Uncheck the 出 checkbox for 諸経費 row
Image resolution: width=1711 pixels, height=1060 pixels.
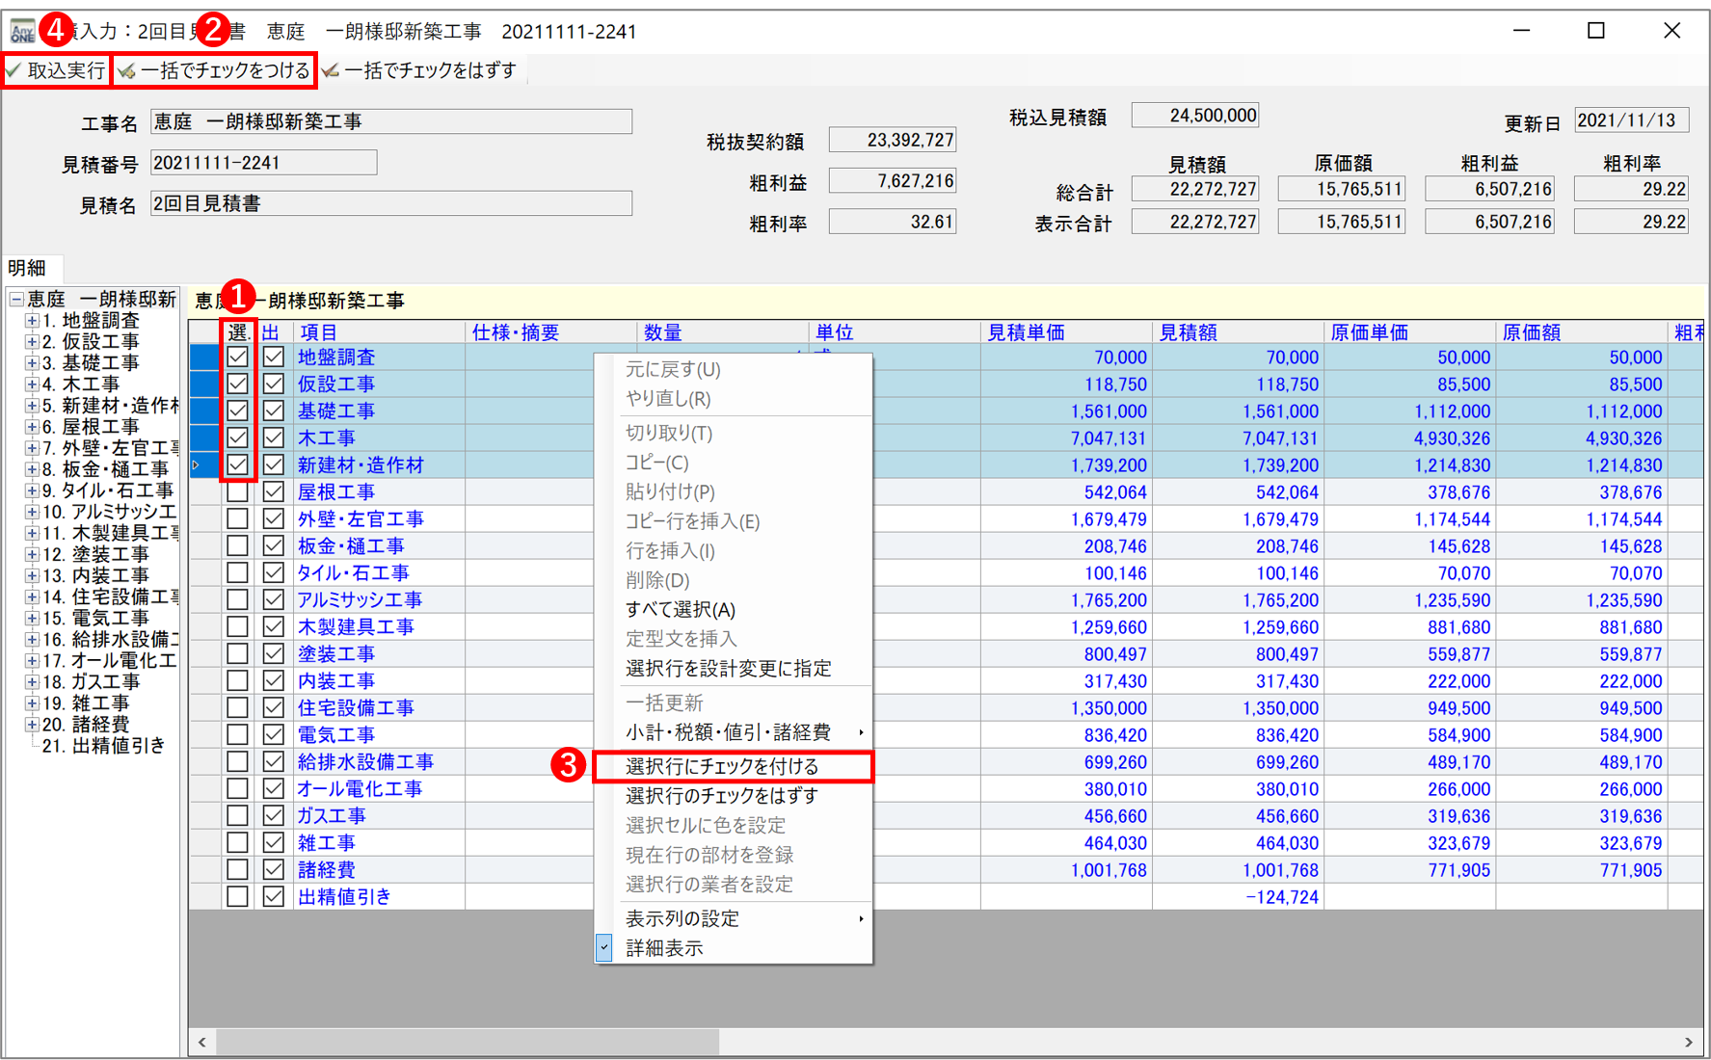274,870
